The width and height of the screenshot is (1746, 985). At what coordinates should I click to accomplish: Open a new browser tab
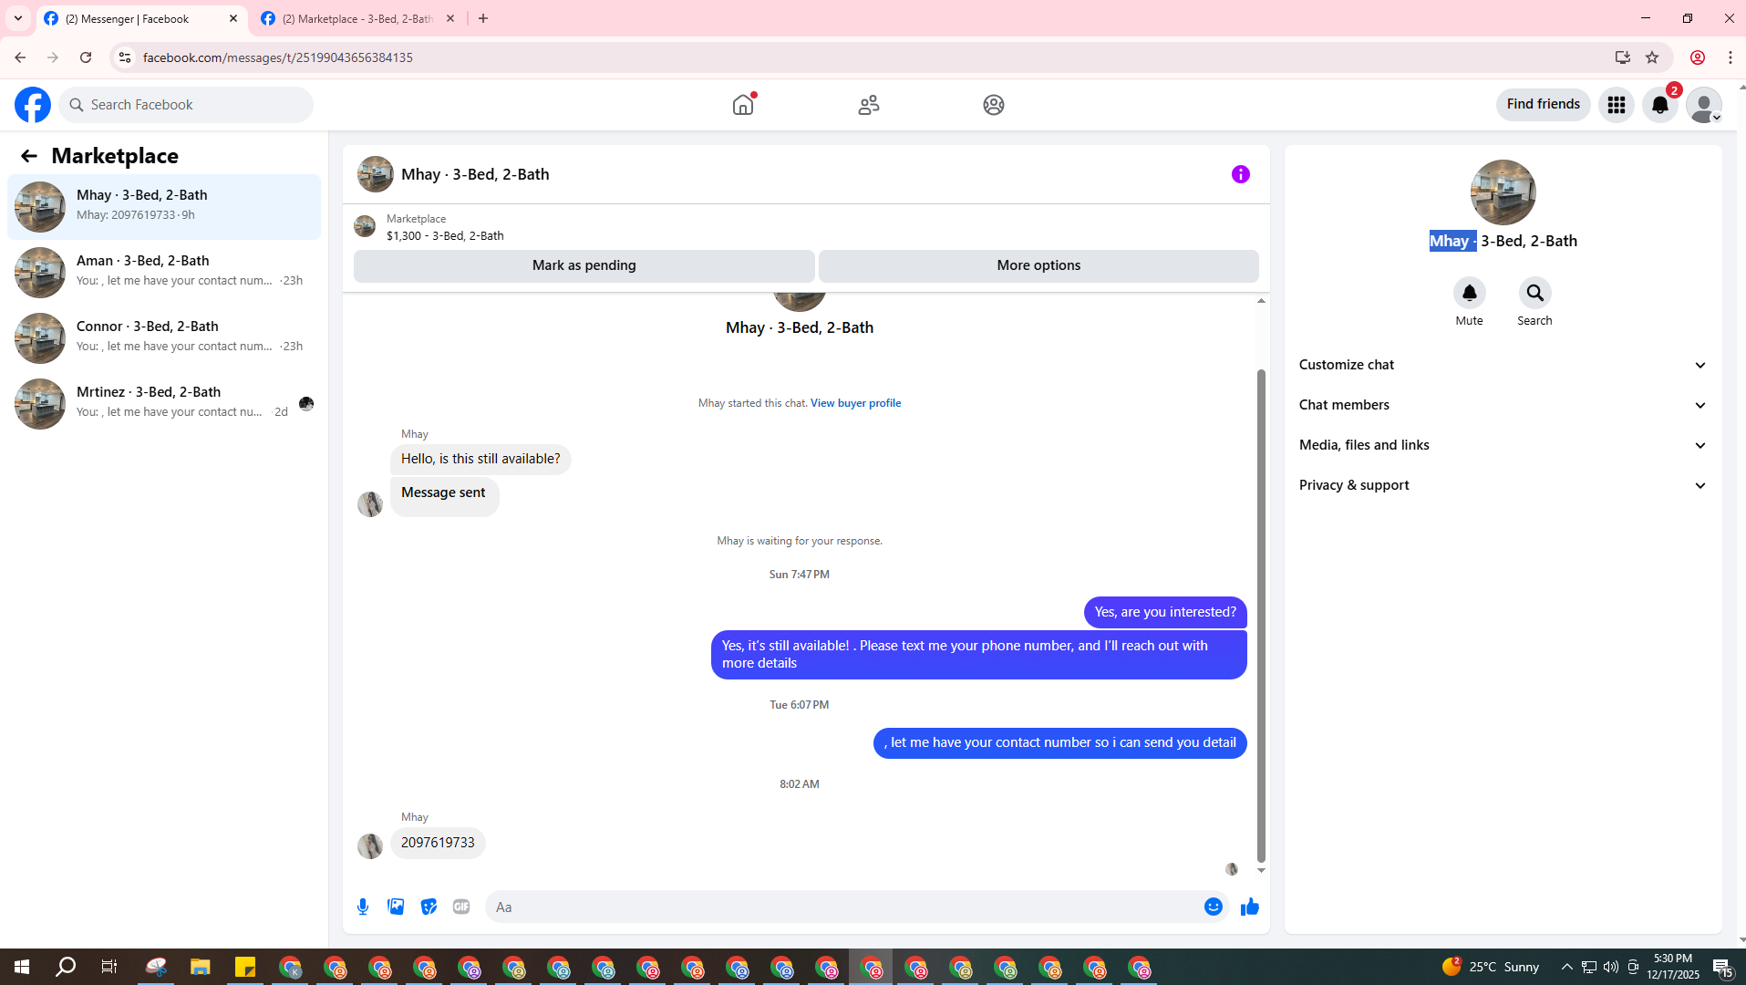point(483,18)
